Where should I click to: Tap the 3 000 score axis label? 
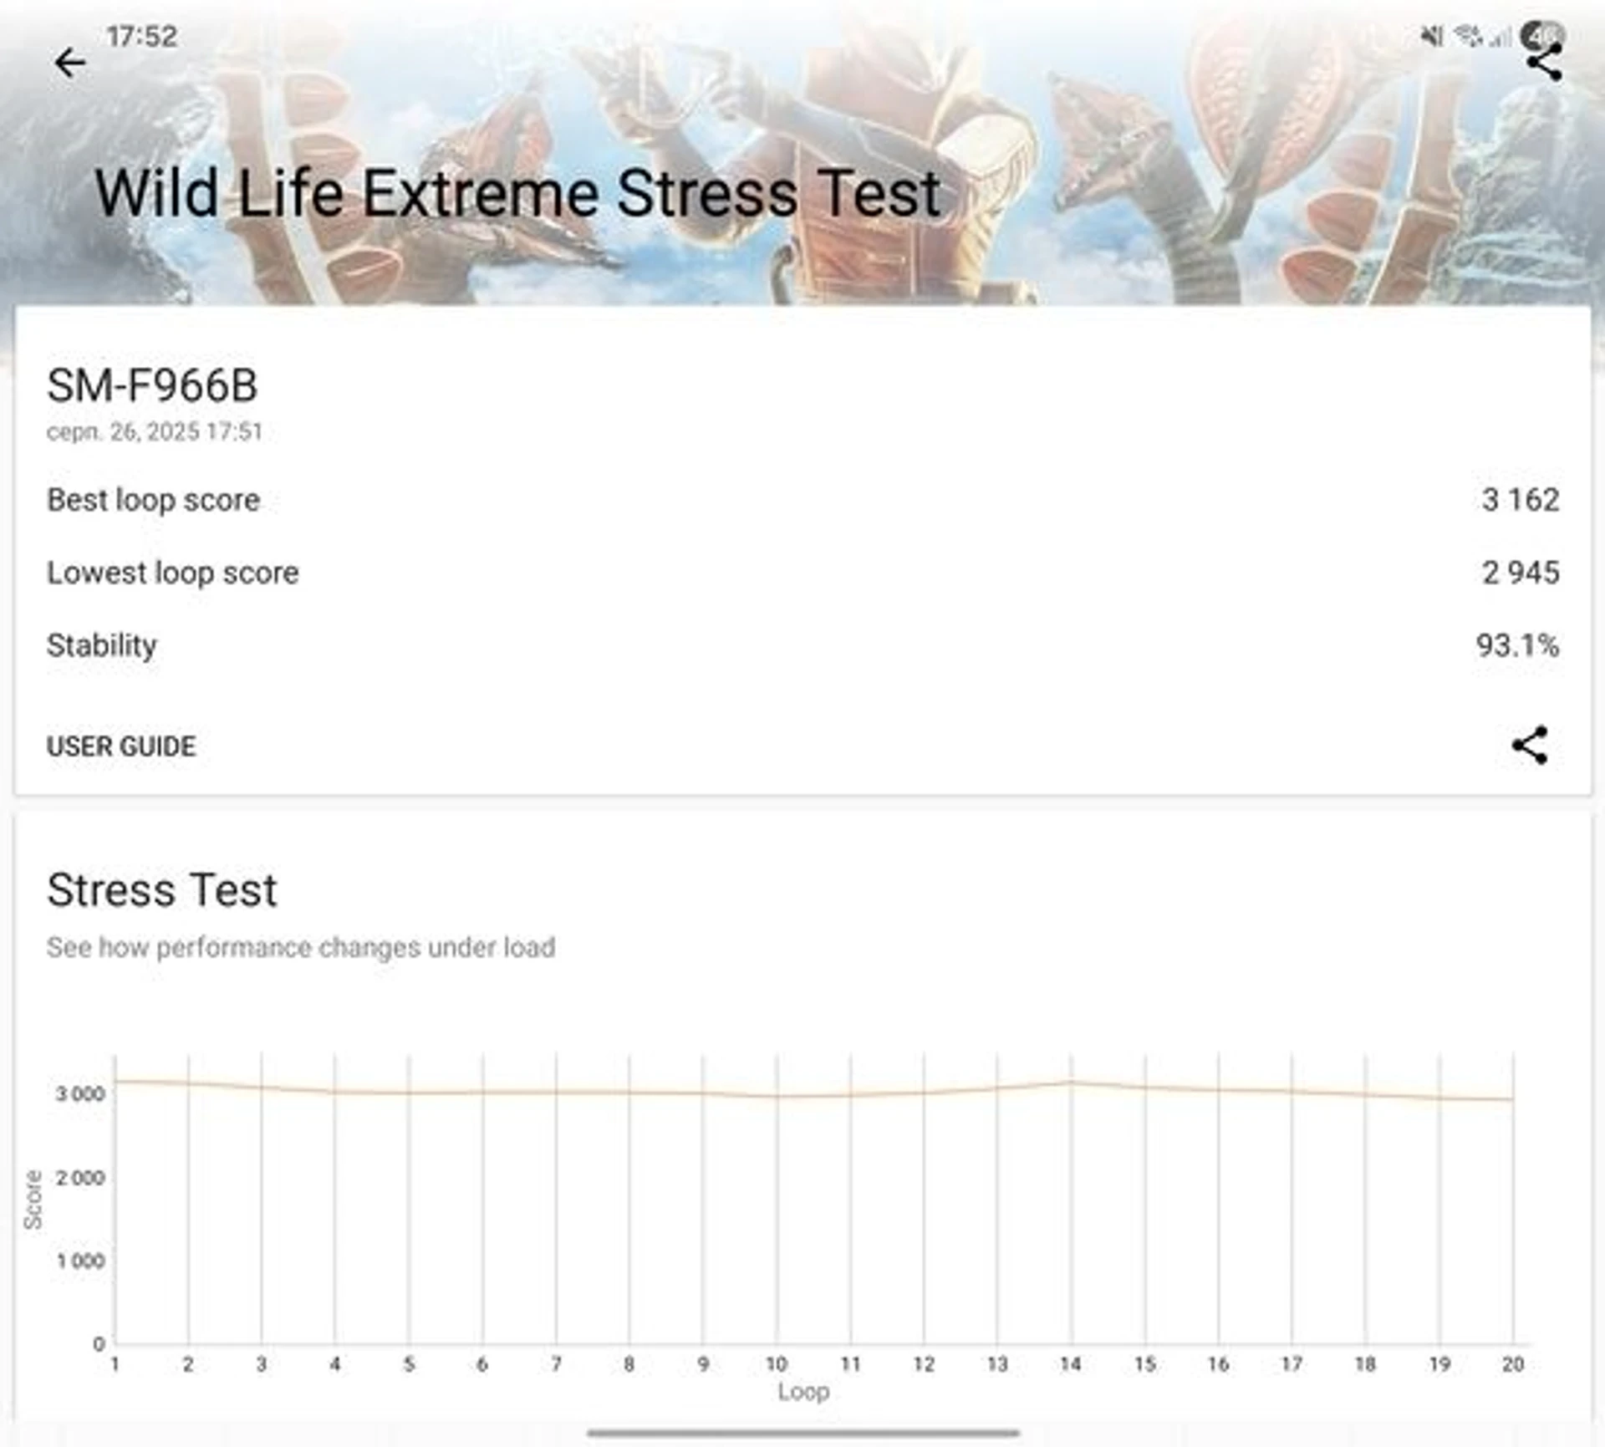coord(80,1093)
